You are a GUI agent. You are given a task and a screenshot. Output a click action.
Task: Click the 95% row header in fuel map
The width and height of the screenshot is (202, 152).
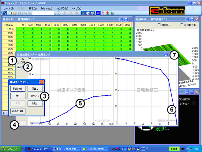(9, 33)
